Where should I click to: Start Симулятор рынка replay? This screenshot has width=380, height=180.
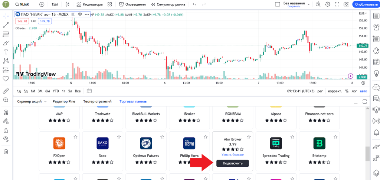coord(168,4)
